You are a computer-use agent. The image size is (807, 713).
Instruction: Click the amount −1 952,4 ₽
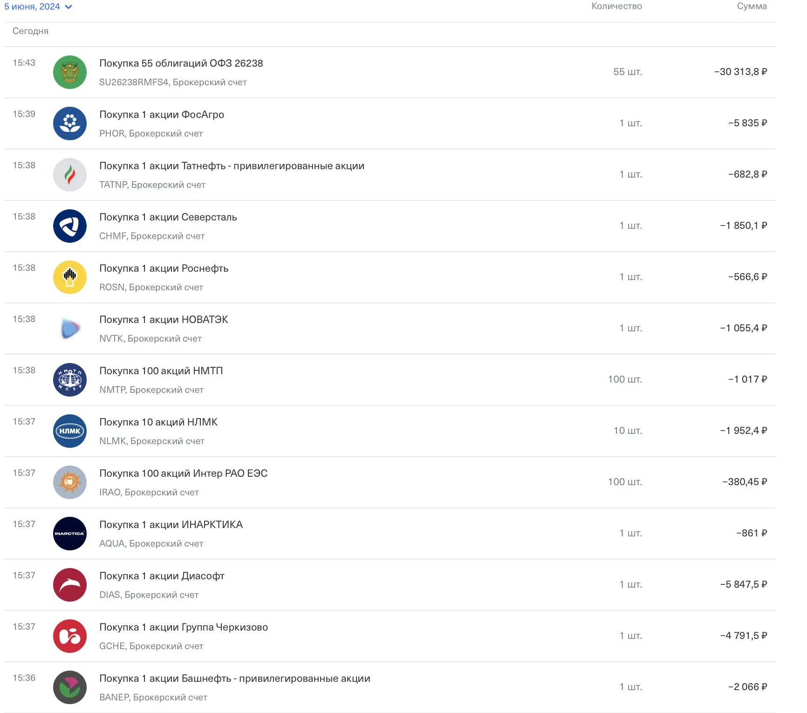pos(744,431)
